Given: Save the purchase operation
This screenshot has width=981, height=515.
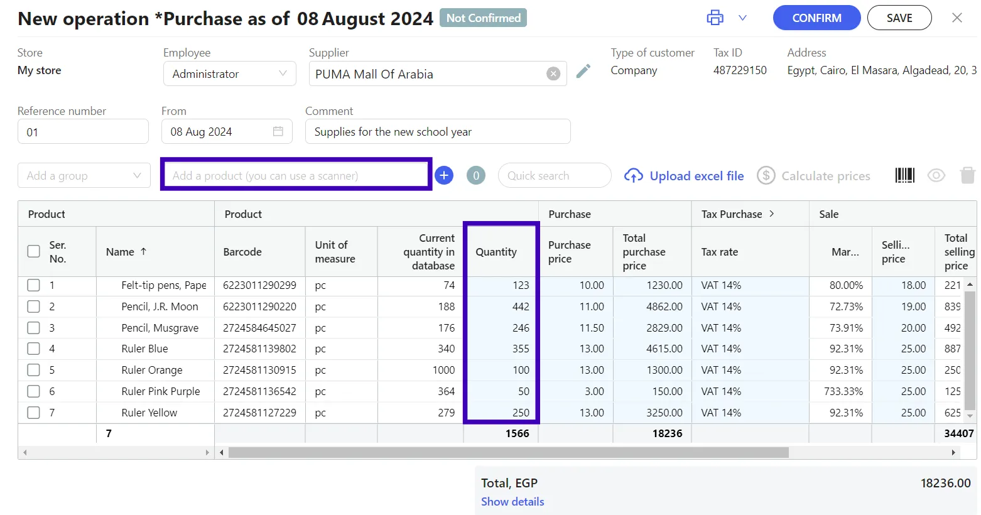Looking at the screenshot, I should click(x=899, y=18).
